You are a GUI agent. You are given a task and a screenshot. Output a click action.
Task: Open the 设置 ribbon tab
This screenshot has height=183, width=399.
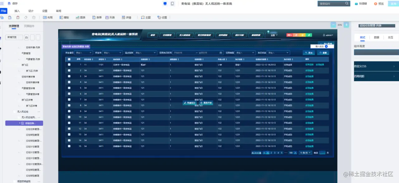[45, 11]
